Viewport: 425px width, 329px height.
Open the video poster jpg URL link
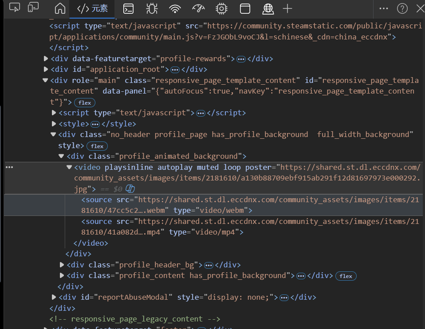[x=247, y=178]
